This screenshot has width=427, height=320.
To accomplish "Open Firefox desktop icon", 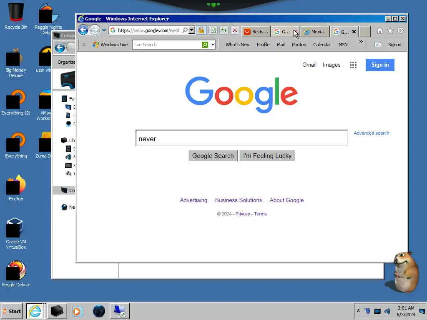I will pyautogui.click(x=16, y=188).
